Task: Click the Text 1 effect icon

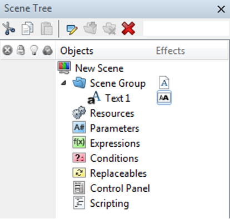Action: click(x=164, y=98)
